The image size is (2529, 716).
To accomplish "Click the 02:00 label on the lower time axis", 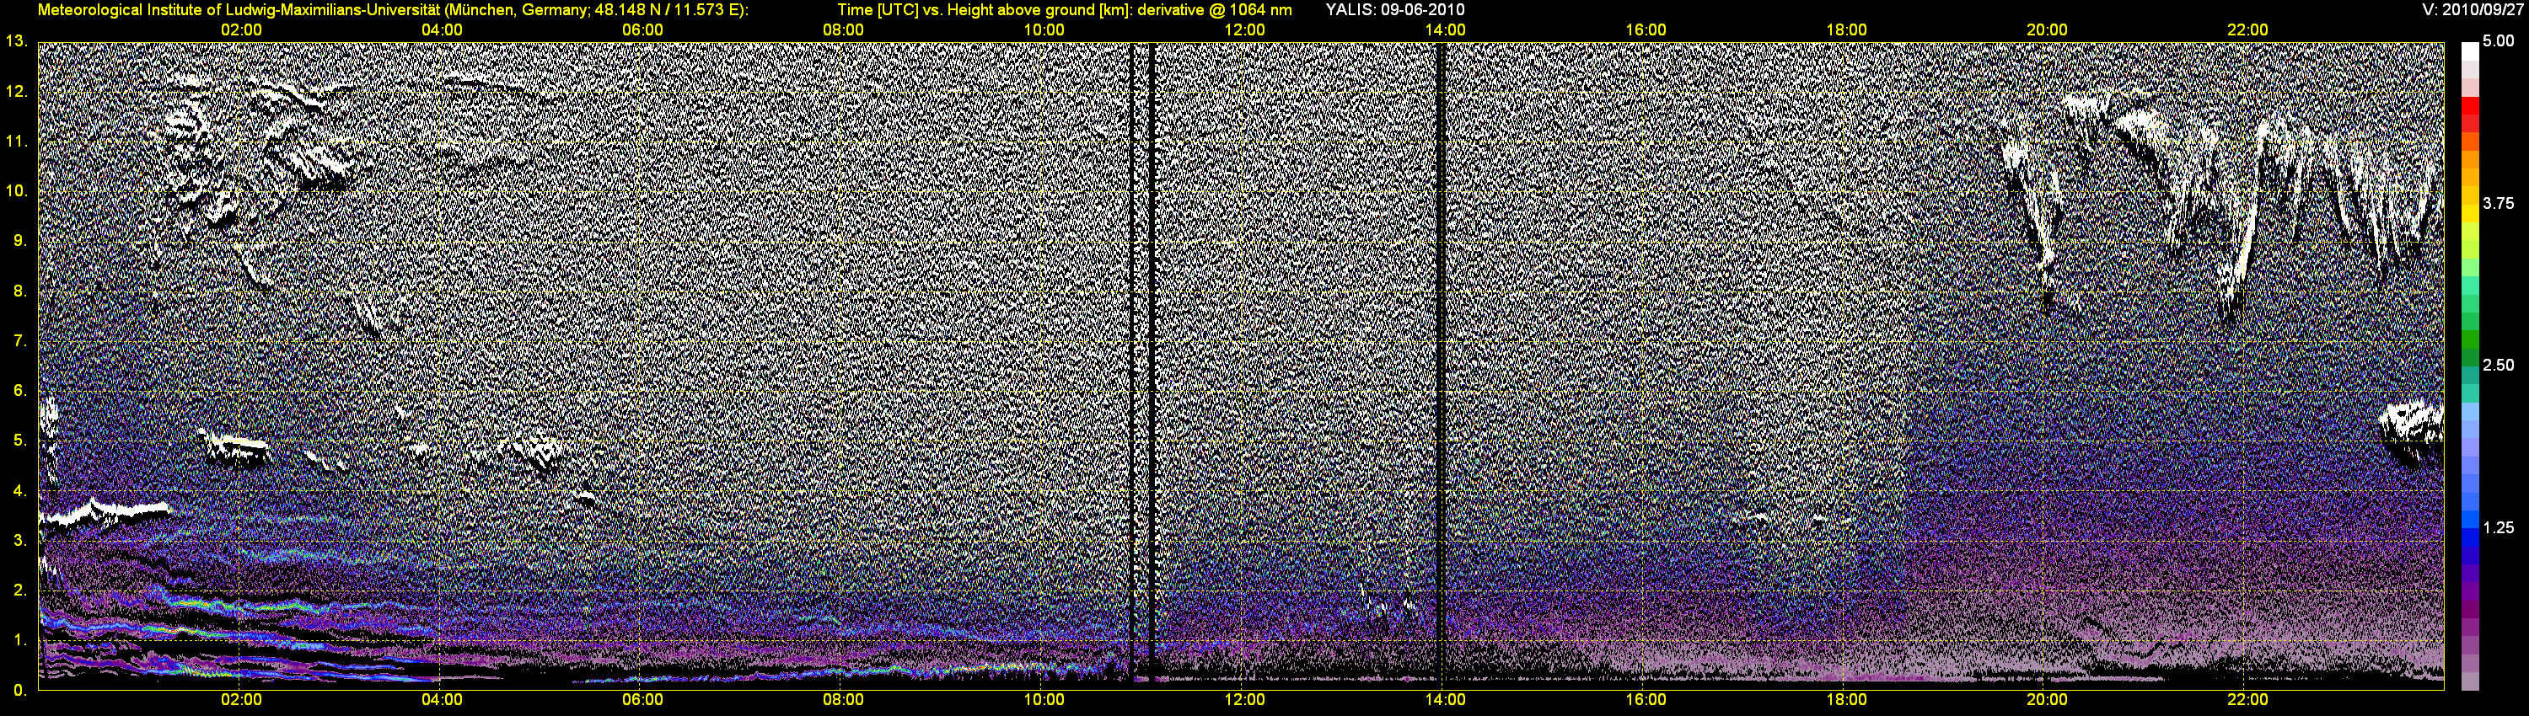I will pos(240,699).
